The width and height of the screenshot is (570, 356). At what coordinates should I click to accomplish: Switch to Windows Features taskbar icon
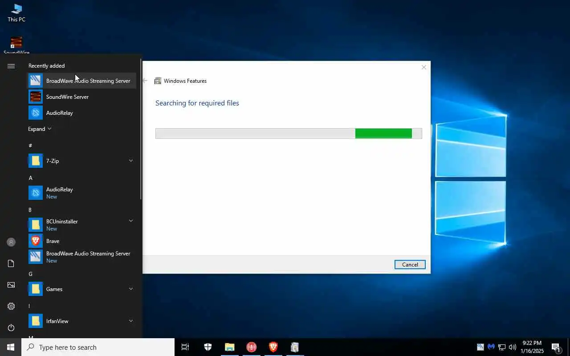pos(295,347)
